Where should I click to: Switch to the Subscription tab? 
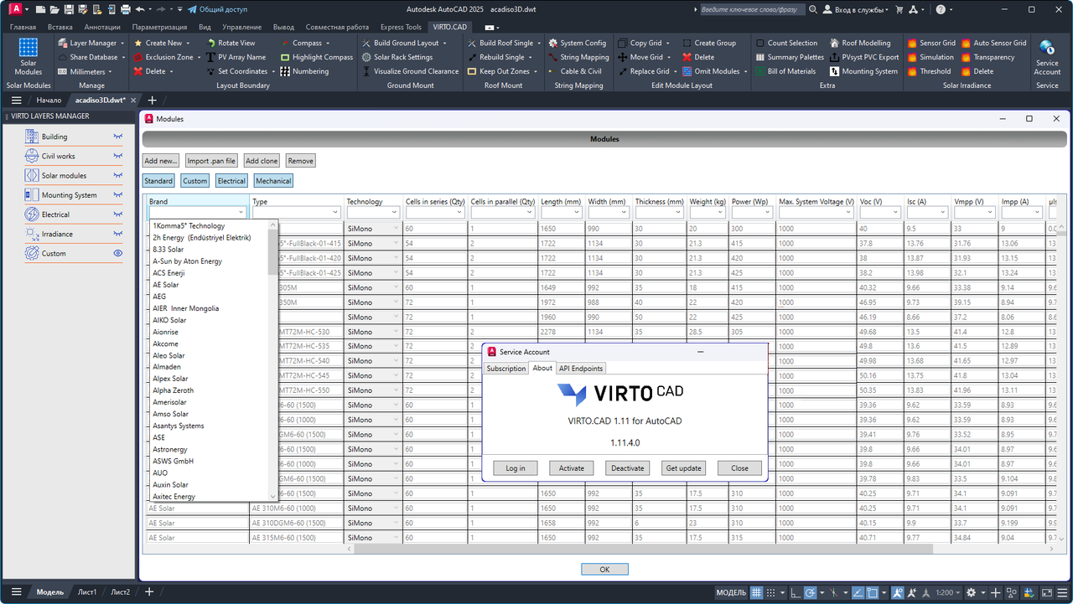tap(506, 369)
